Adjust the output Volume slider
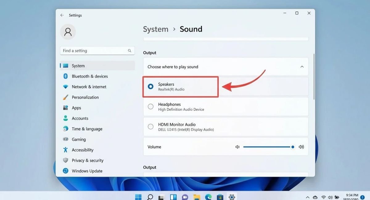The width and height of the screenshot is (370, 200). point(268,147)
